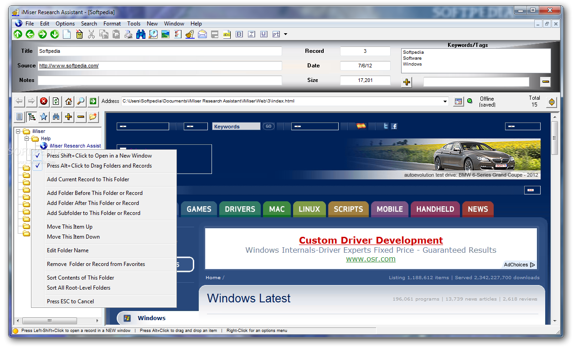Image resolution: width=573 pixels, height=347 pixels.
Task: Add a keyword with the yellow plus button
Action: pyautogui.click(x=407, y=82)
